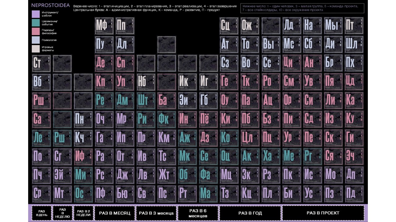Open the Бю element tile

coord(125,194)
